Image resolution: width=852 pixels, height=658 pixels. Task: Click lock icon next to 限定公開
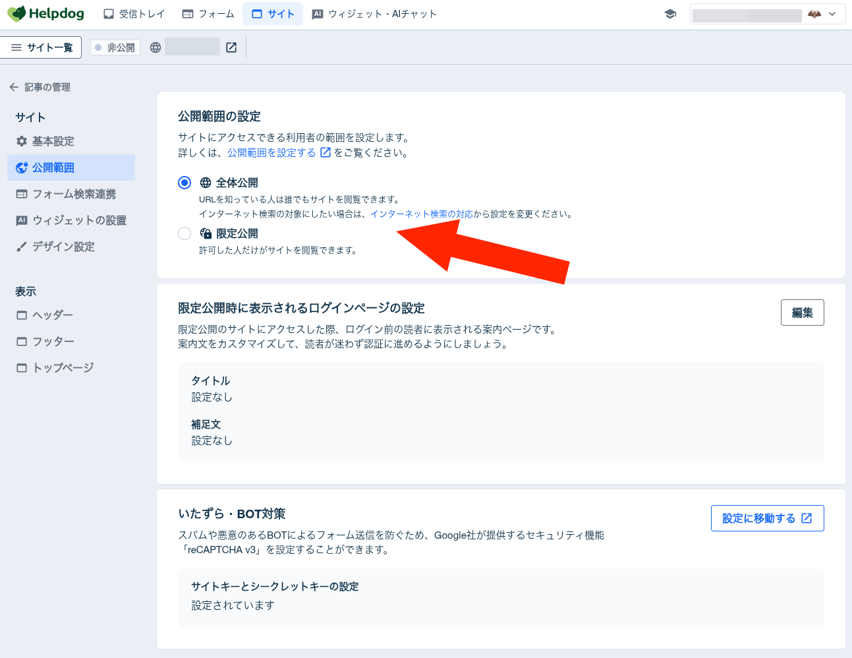point(206,233)
